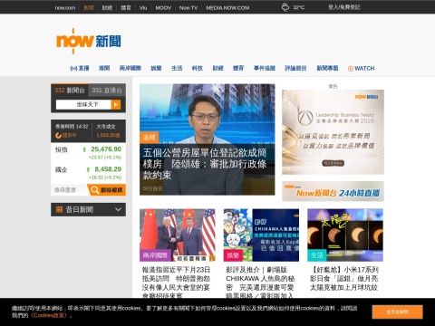Image resolution: width=435 pixels, height=326 pixels.
Task: Switch to the 331 直播台 tab
Action: pos(107,91)
